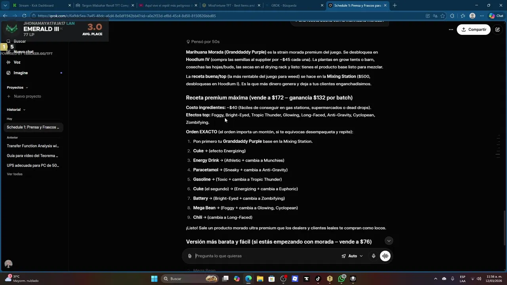
Task: Expand the 'Pensó por 50s' thinking details
Action: pyautogui.click(x=203, y=42)
